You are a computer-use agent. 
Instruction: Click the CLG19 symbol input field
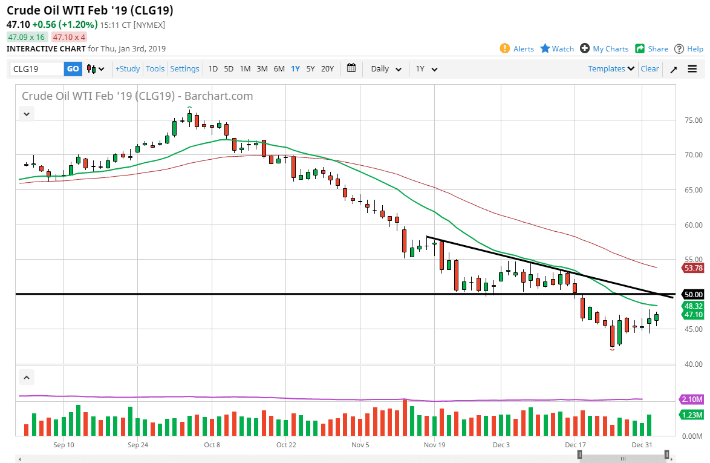point(36,69)
